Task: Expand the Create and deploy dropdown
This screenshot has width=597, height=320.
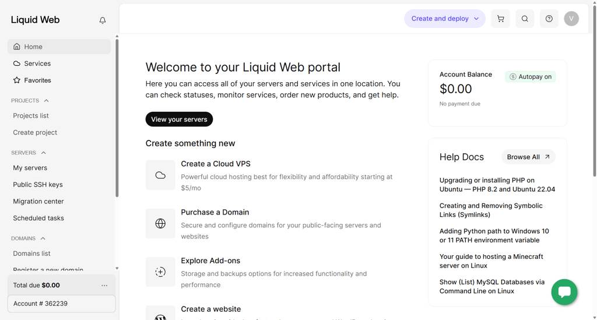Action: tap(445, 19)
